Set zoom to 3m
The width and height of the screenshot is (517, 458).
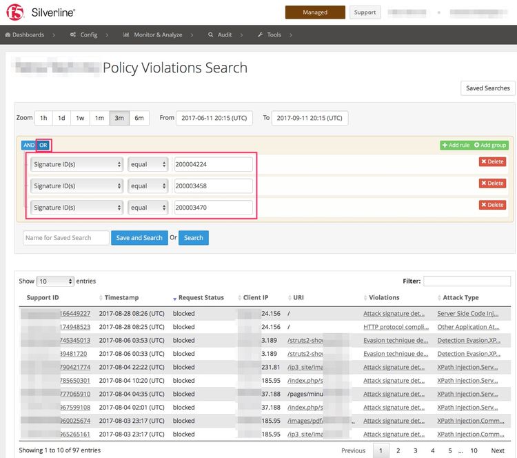click(x=119, y=118)
